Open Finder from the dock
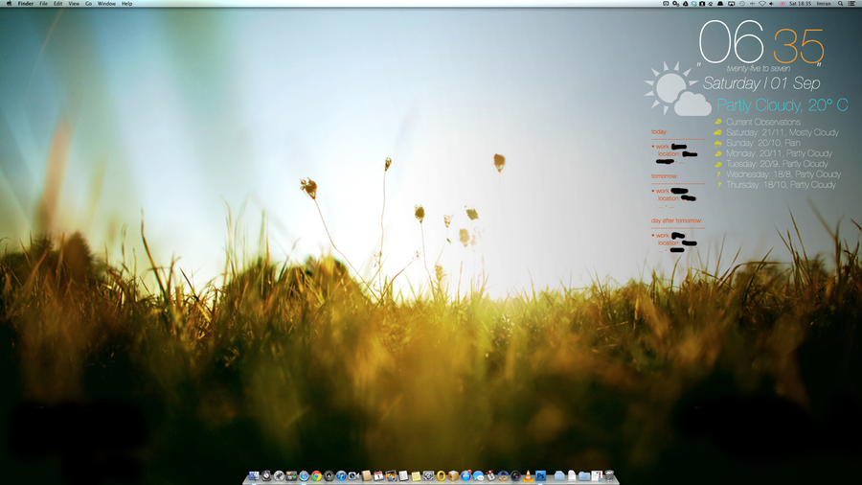The image size is (862, 485). pos(254,475)
